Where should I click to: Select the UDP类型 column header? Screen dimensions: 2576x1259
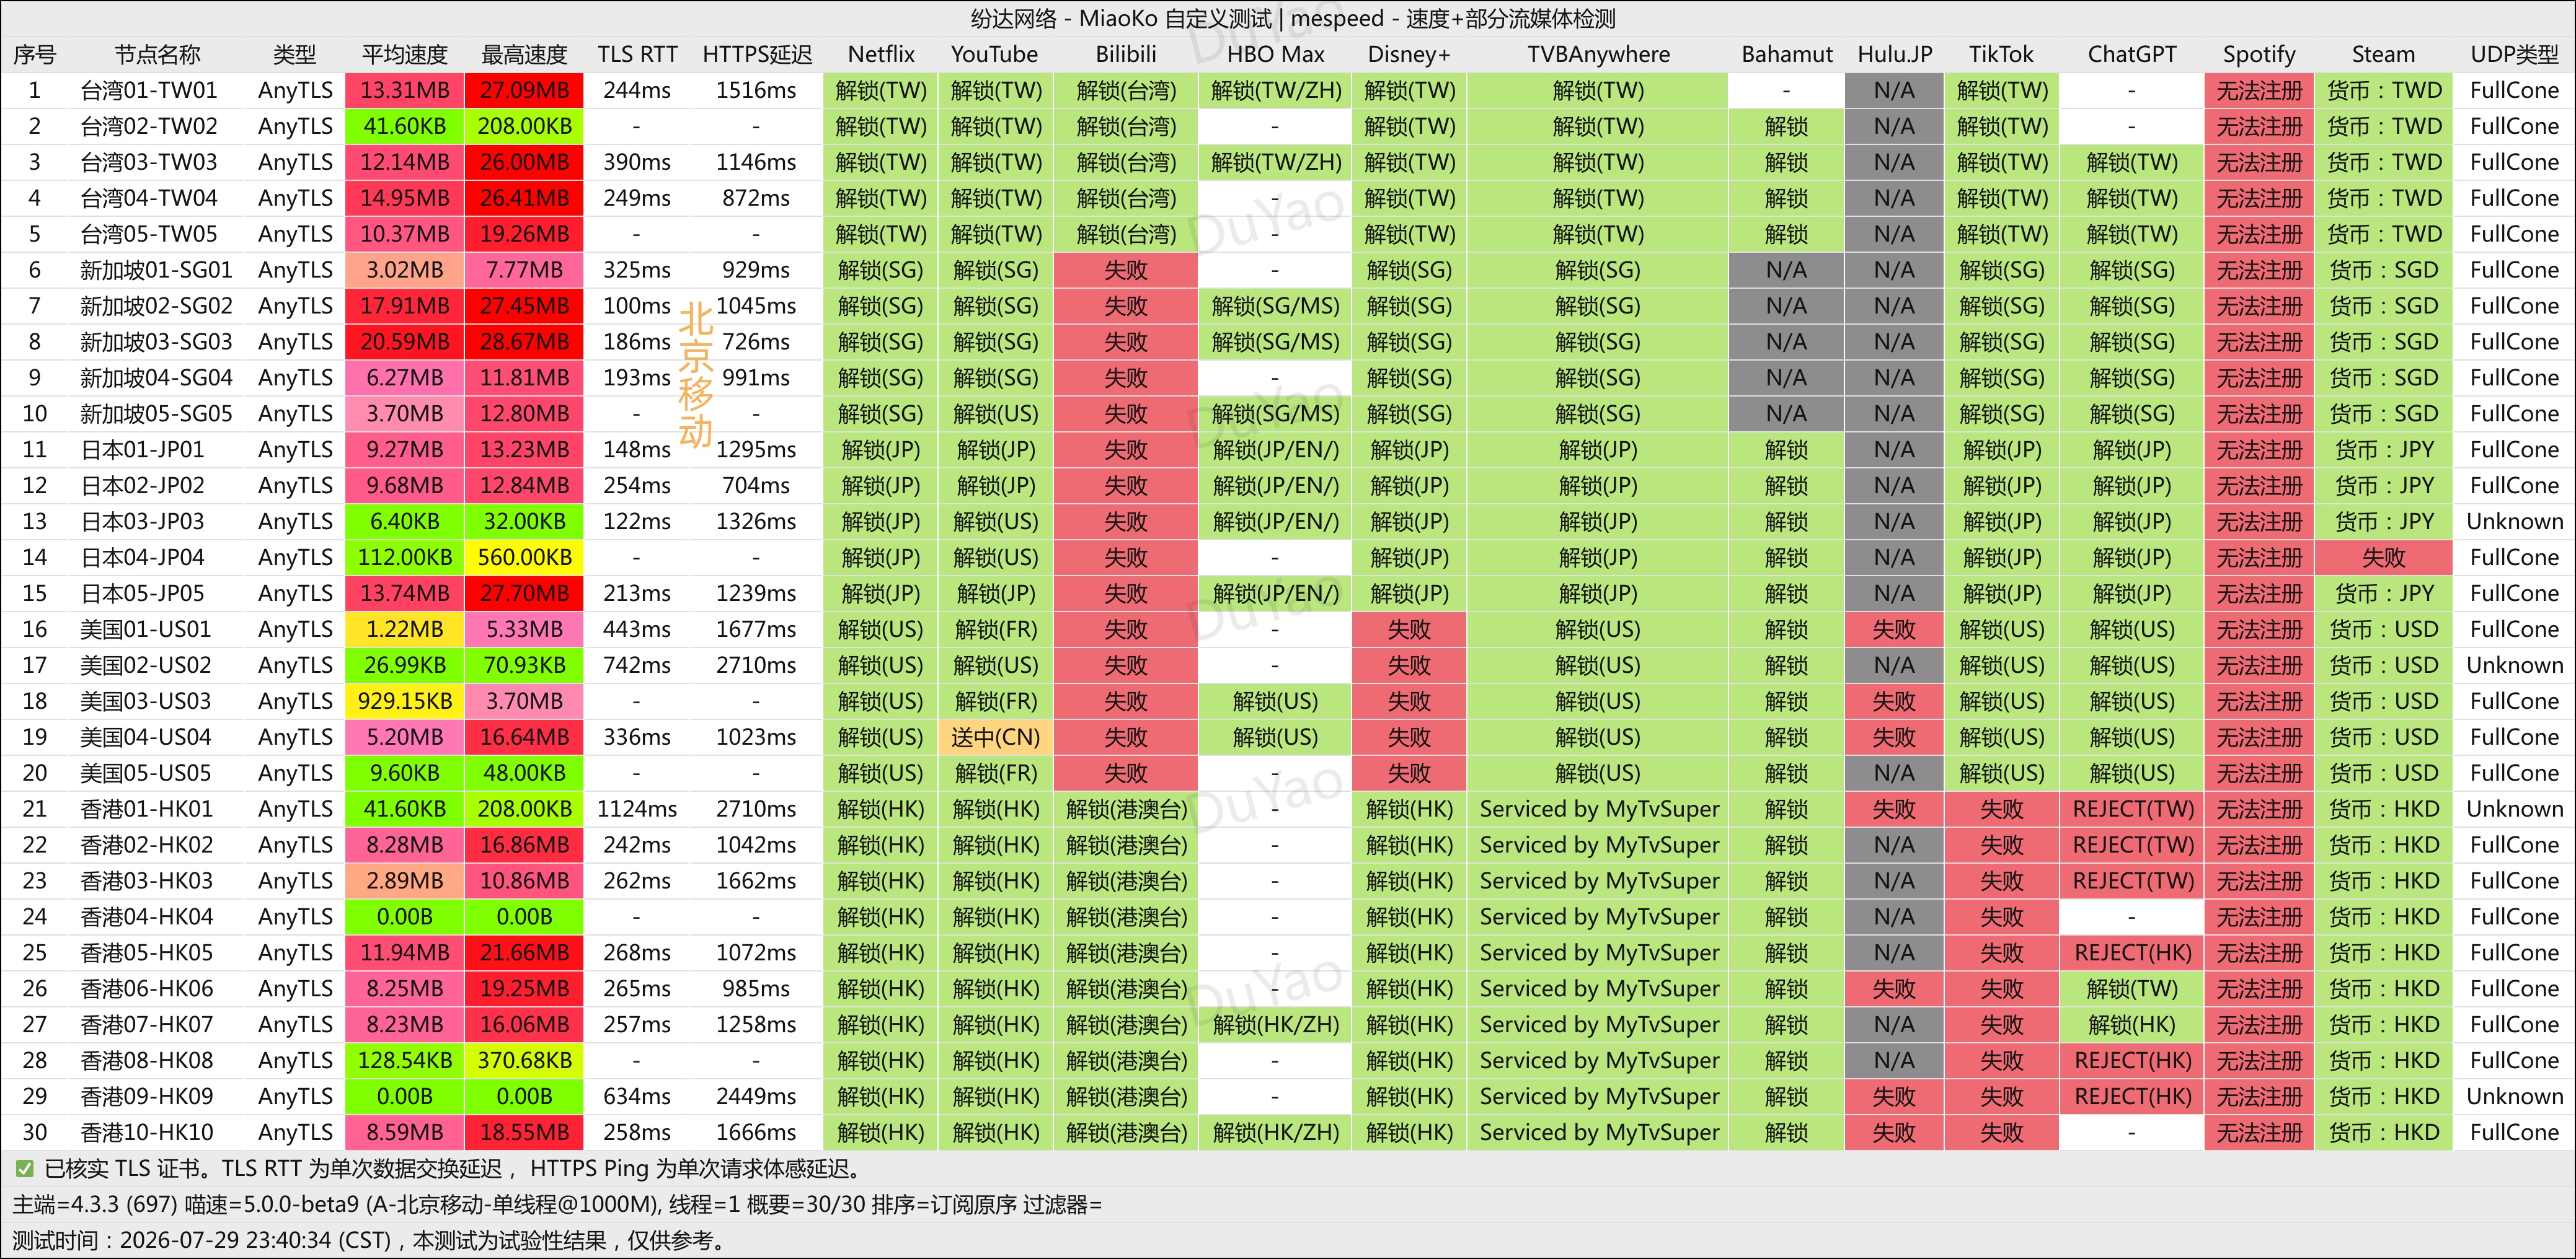tap(2514, 54)
